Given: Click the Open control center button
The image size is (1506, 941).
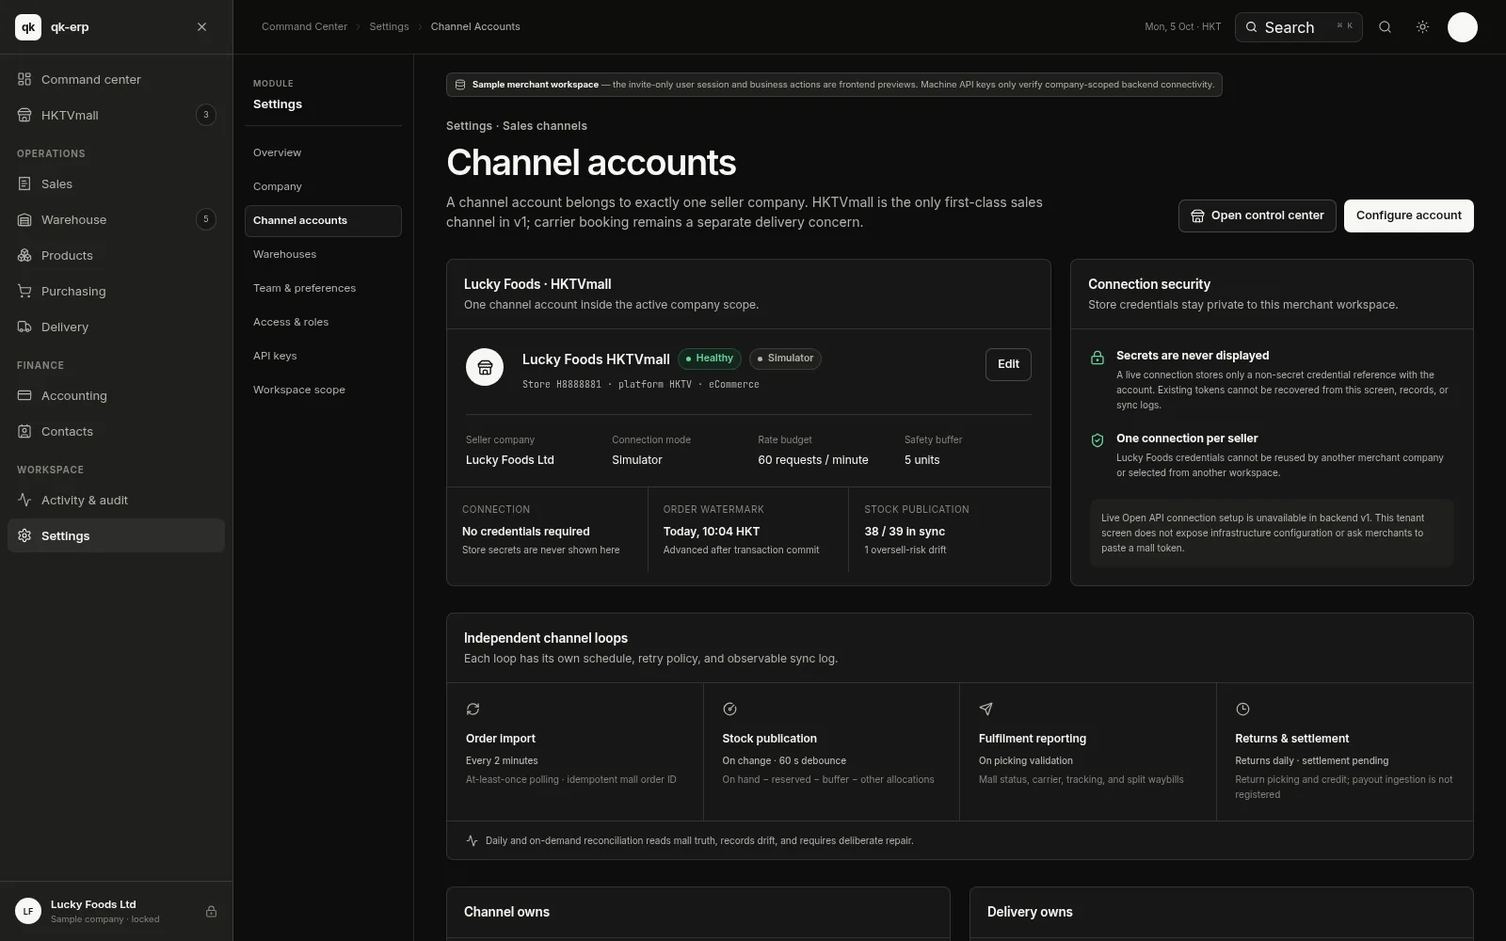Looking at the screenshot, I should click(1257, 215).
